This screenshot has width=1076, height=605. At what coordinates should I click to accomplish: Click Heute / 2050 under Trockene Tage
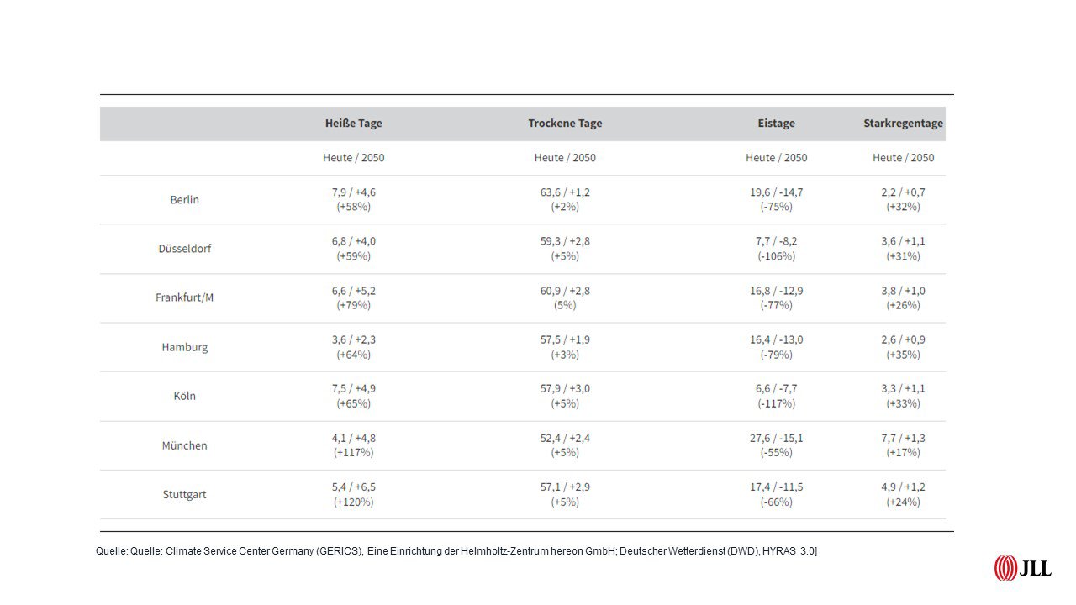(x=565, y=157)
